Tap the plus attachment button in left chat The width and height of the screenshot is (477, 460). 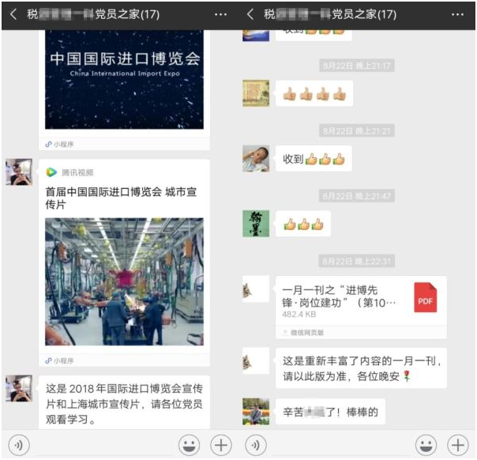221,445
